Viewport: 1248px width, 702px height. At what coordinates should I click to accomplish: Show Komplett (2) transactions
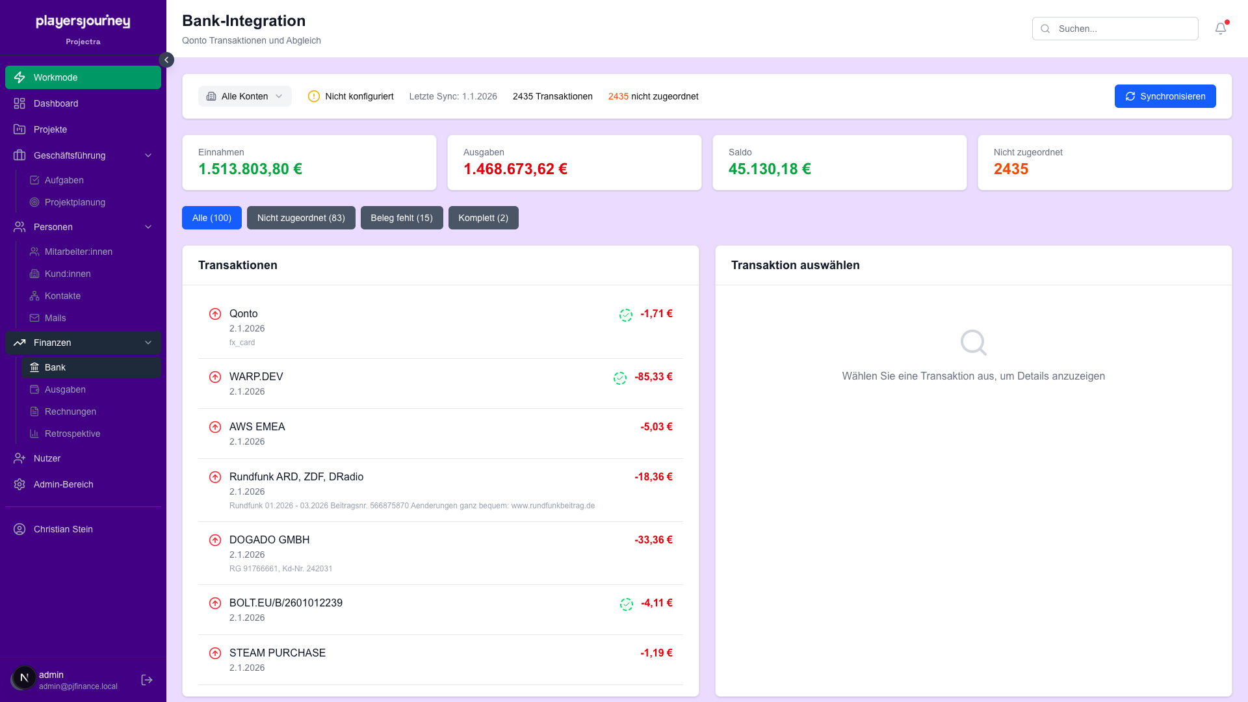[483, 218]
